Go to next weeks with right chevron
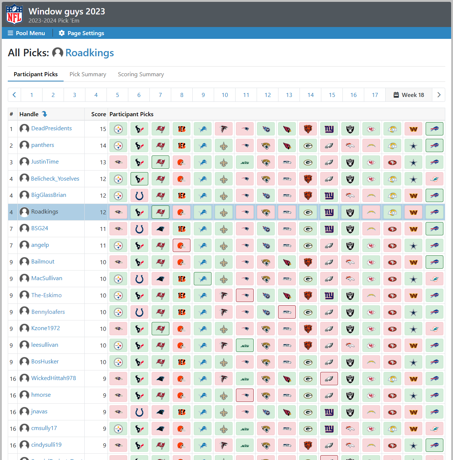 439,95
